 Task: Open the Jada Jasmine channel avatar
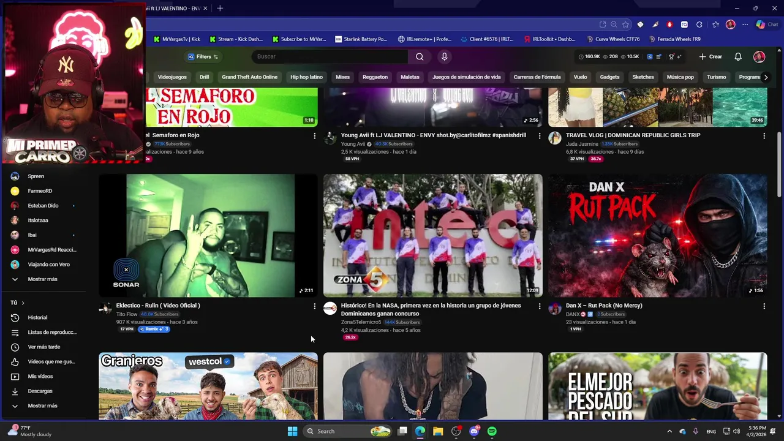[x=555, y=138]
